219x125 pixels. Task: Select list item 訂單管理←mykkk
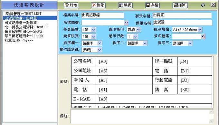30,40
